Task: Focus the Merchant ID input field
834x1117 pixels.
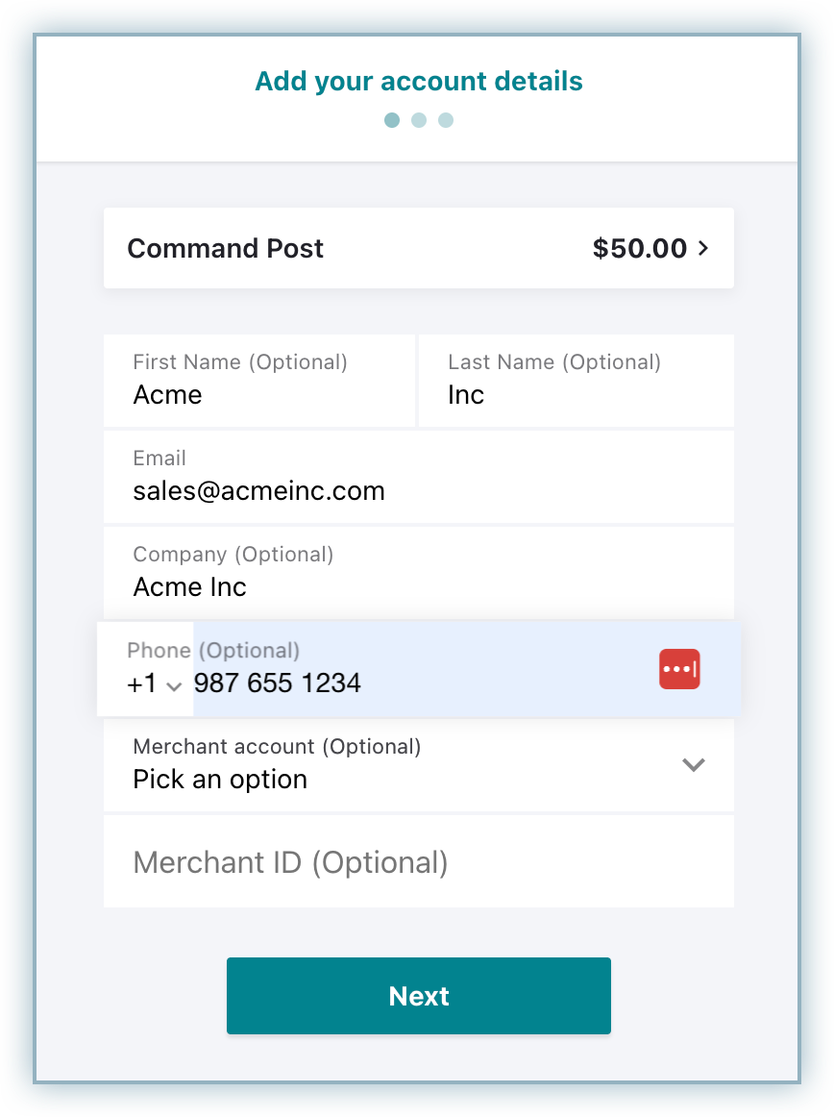Action: pos(418,862)
